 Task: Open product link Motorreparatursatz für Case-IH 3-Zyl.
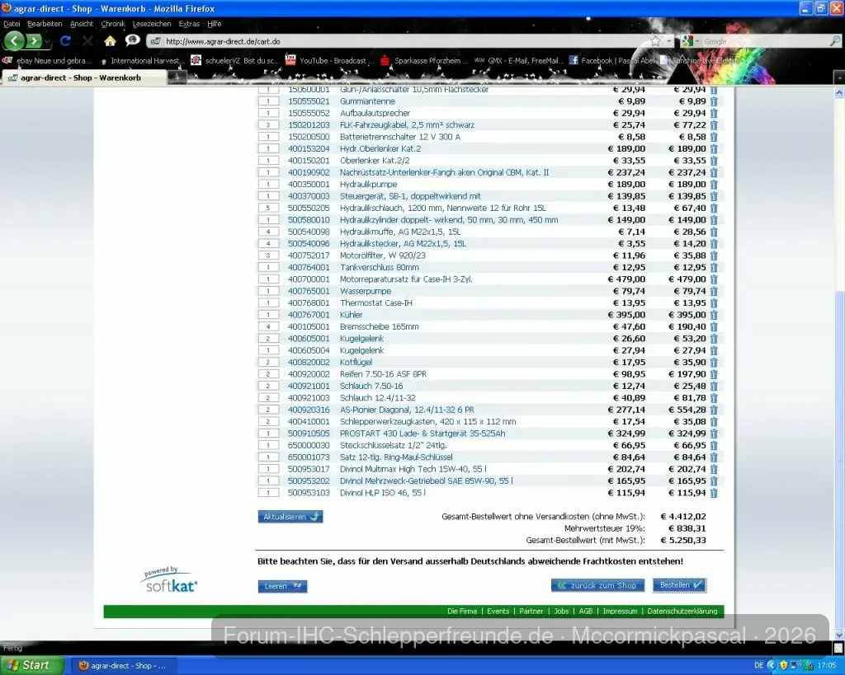(406, 279)
